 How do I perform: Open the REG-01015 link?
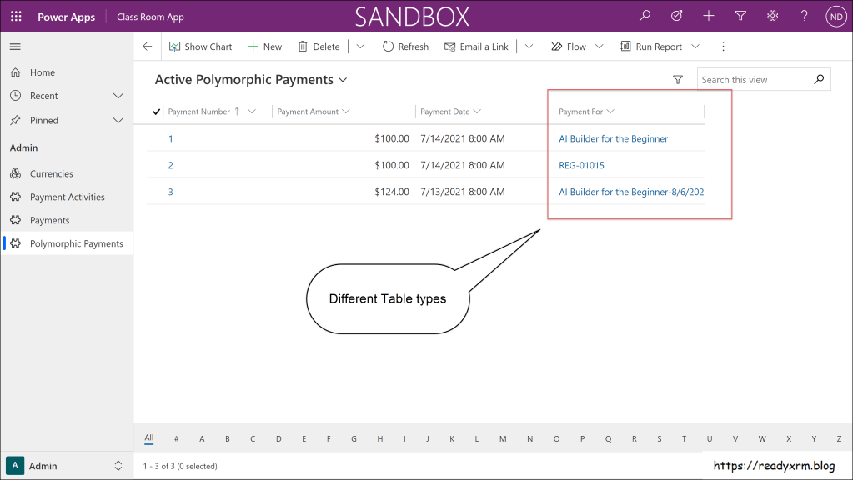(581, 165)
